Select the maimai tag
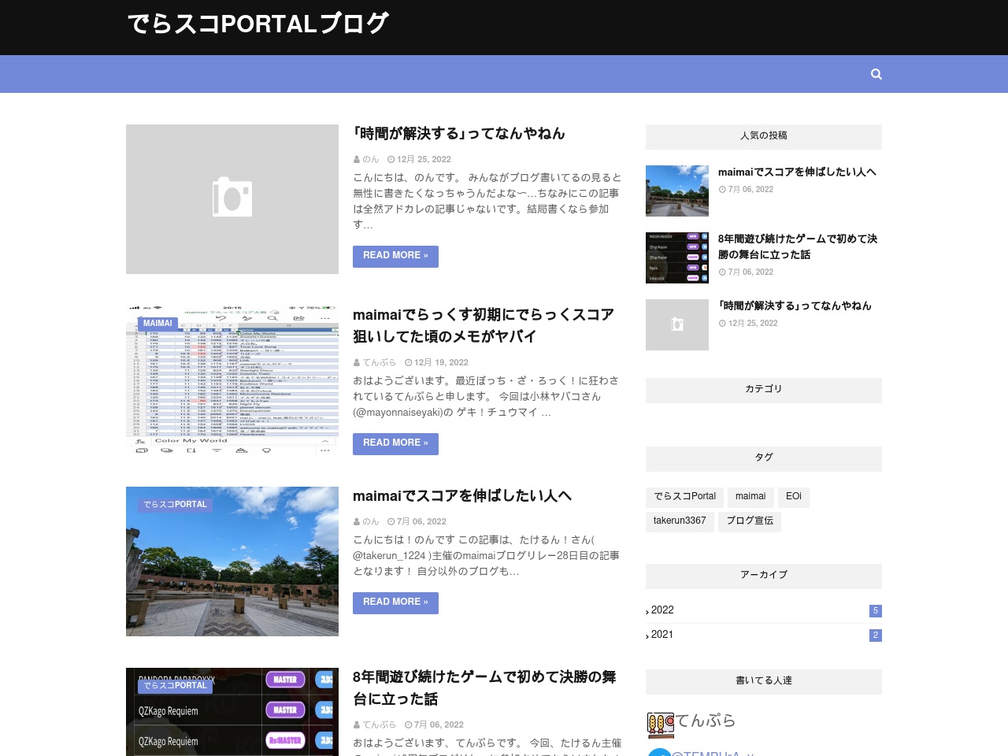The height and width of the screenshot is (756, 1008). (750, 497)
